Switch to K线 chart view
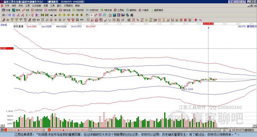 [26, 10]
